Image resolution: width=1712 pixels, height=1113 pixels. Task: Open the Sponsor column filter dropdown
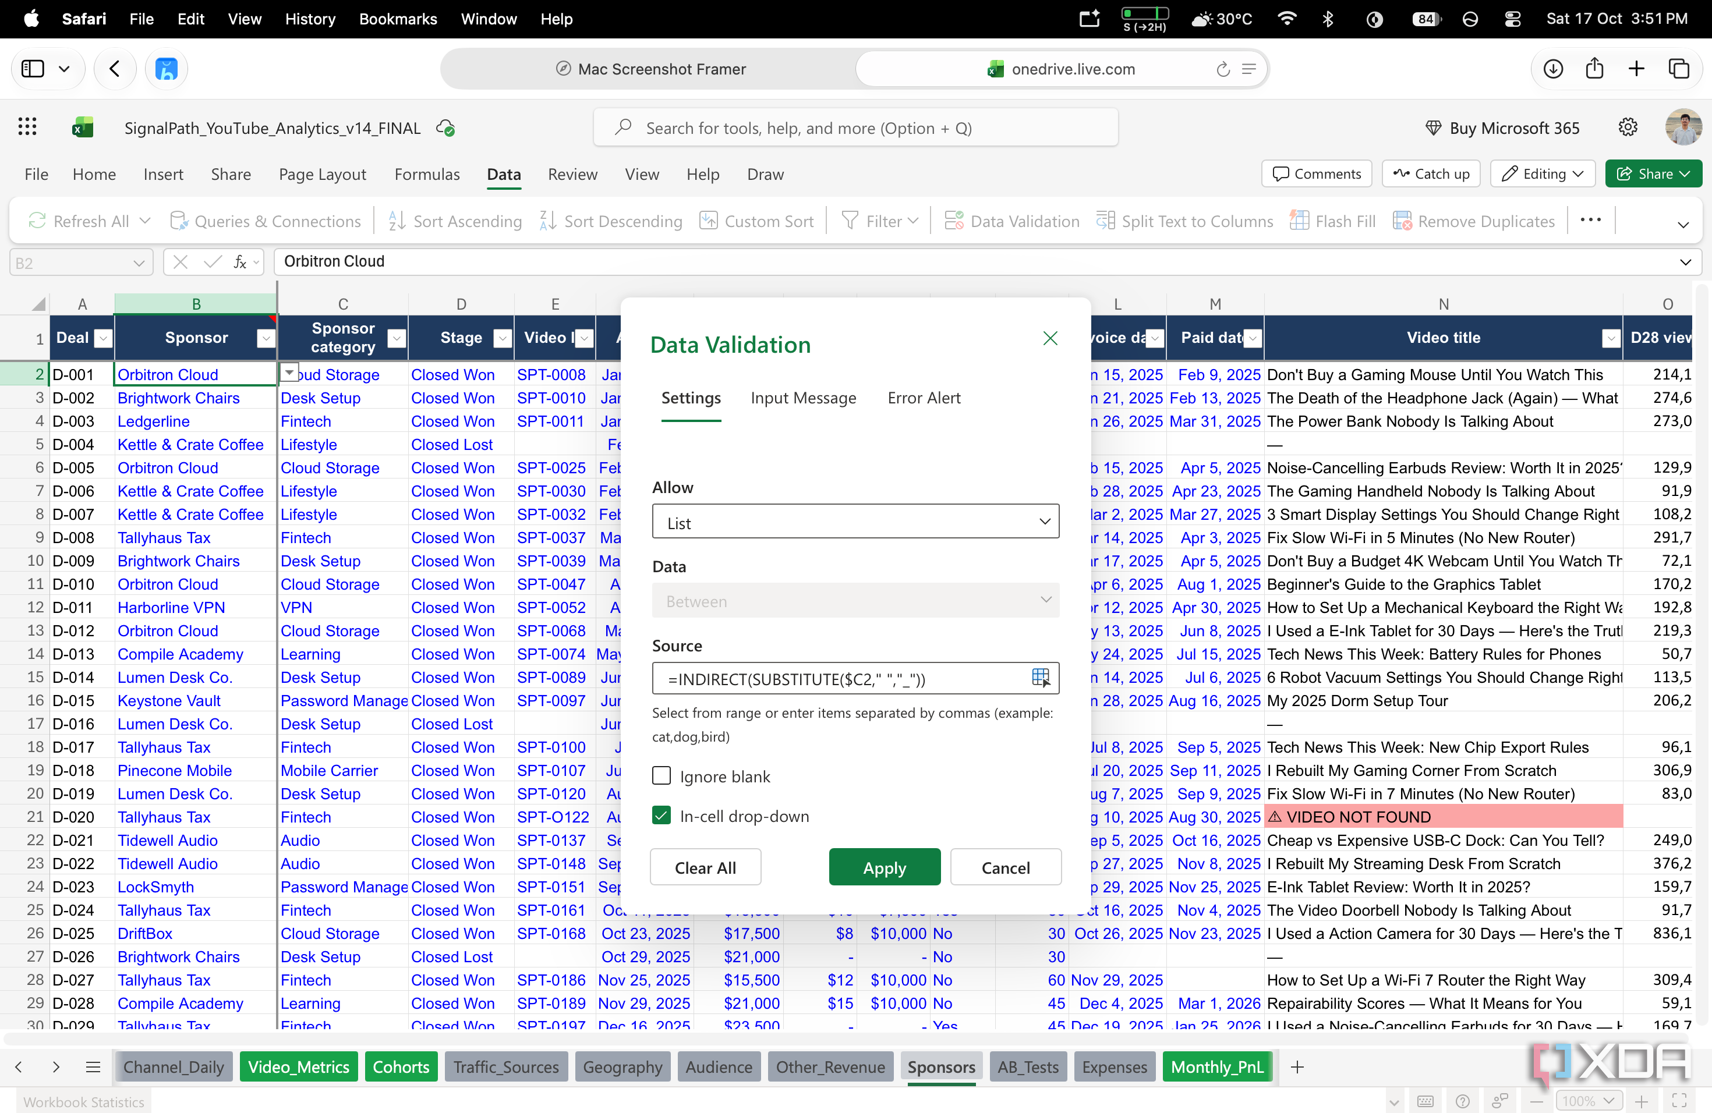[x=266, y=338]
